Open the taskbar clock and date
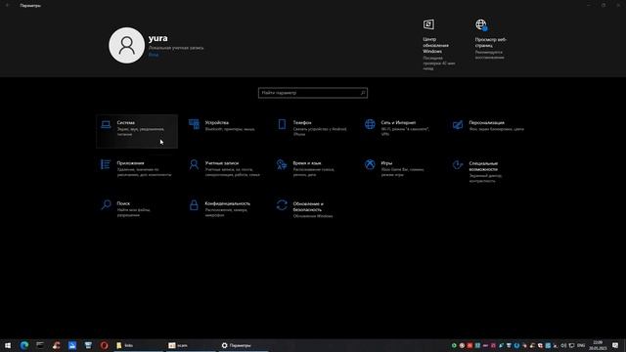The height and width of the screenshot is (352, 626). (598, 345)
